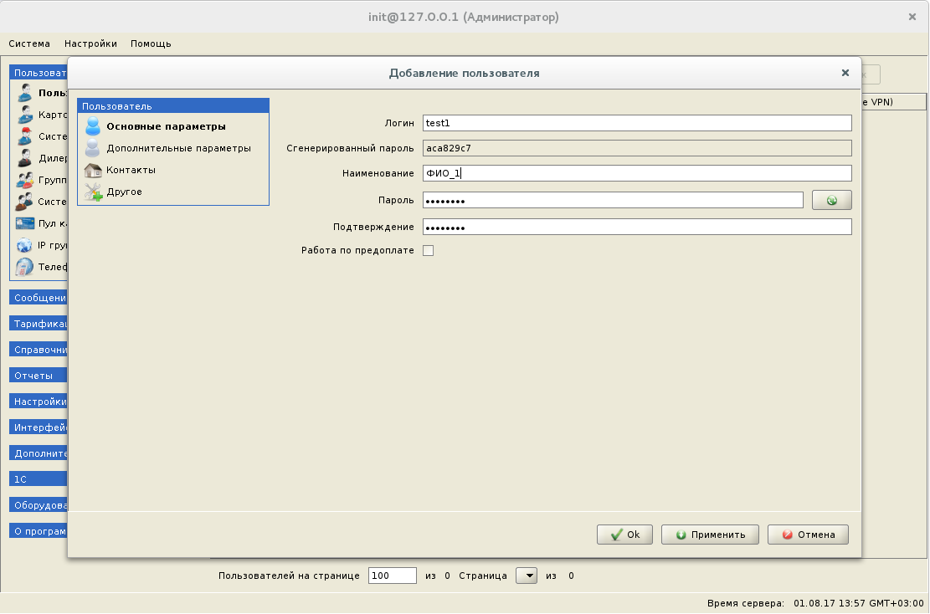The image size is (930, 614).
Task: Open the Настройки menu
Action: 90,43
